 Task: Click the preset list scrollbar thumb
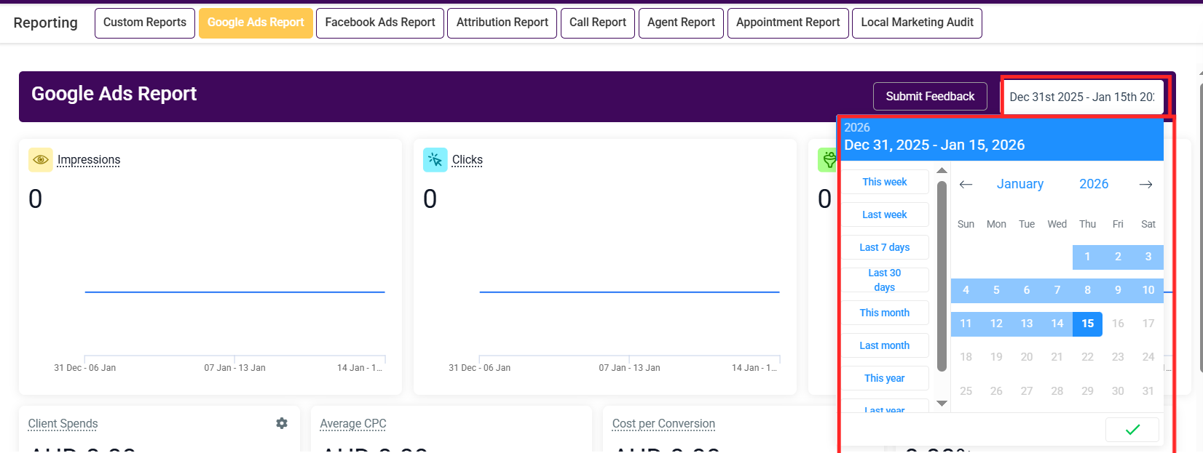pos(942,276)
